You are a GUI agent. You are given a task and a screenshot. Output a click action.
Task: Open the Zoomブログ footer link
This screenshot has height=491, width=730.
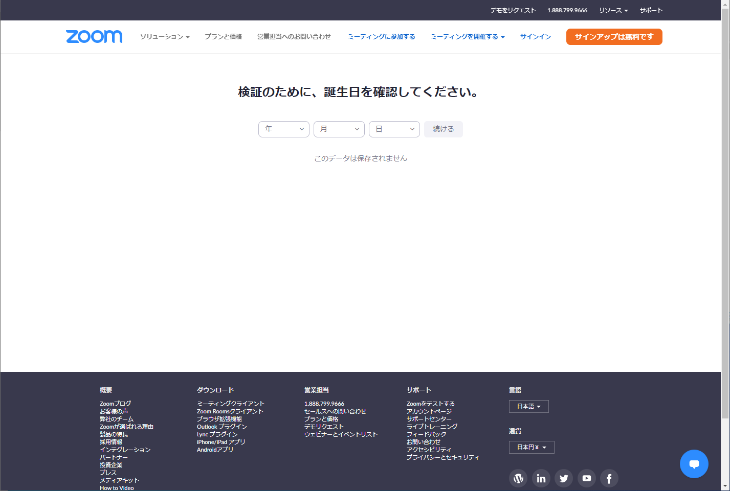tap(115, 404)
